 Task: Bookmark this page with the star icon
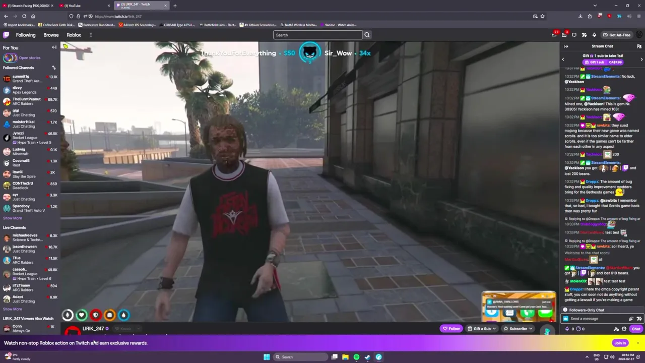[542, 16]
